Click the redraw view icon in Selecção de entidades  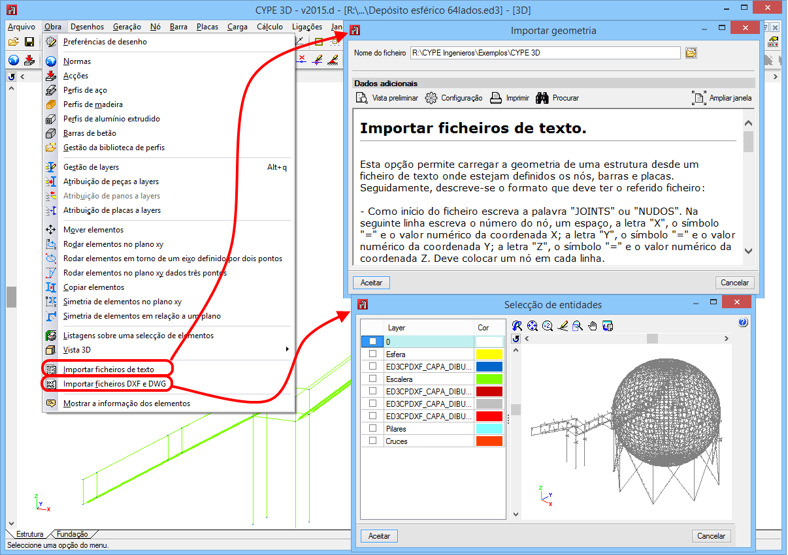(x=517, y=325)
